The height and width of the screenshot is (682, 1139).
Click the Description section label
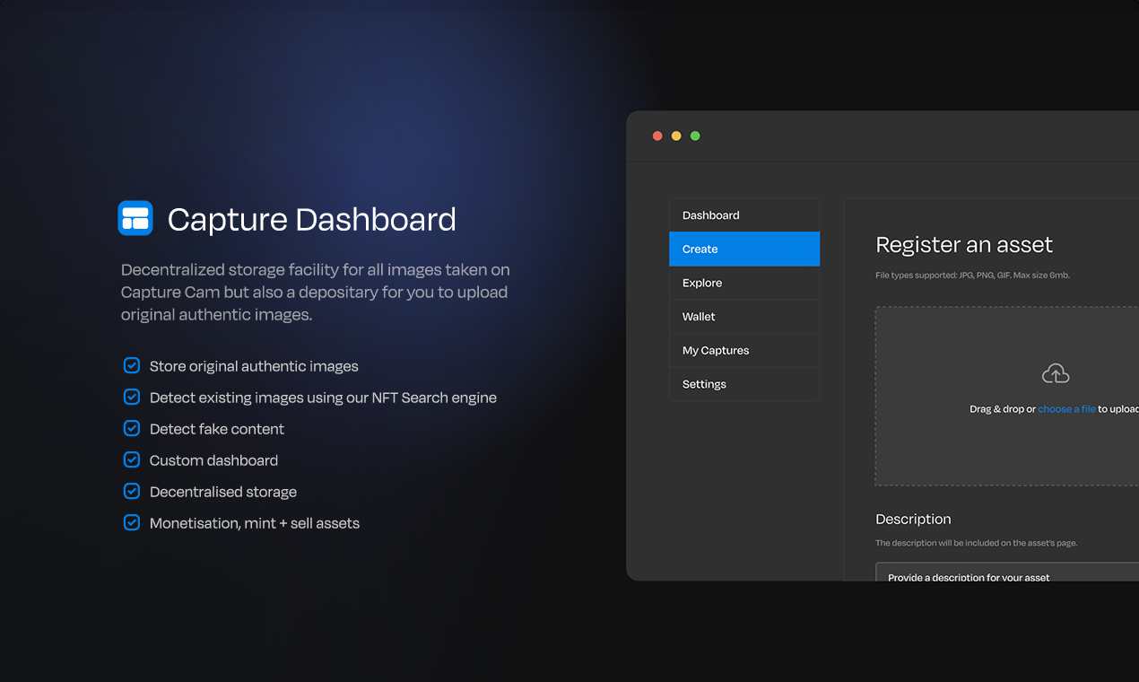click(x=913, y=519)
